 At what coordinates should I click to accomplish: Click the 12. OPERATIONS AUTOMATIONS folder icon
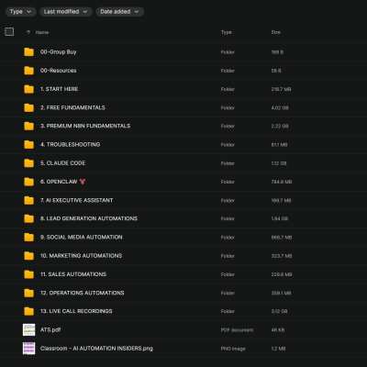pos(28,293)
